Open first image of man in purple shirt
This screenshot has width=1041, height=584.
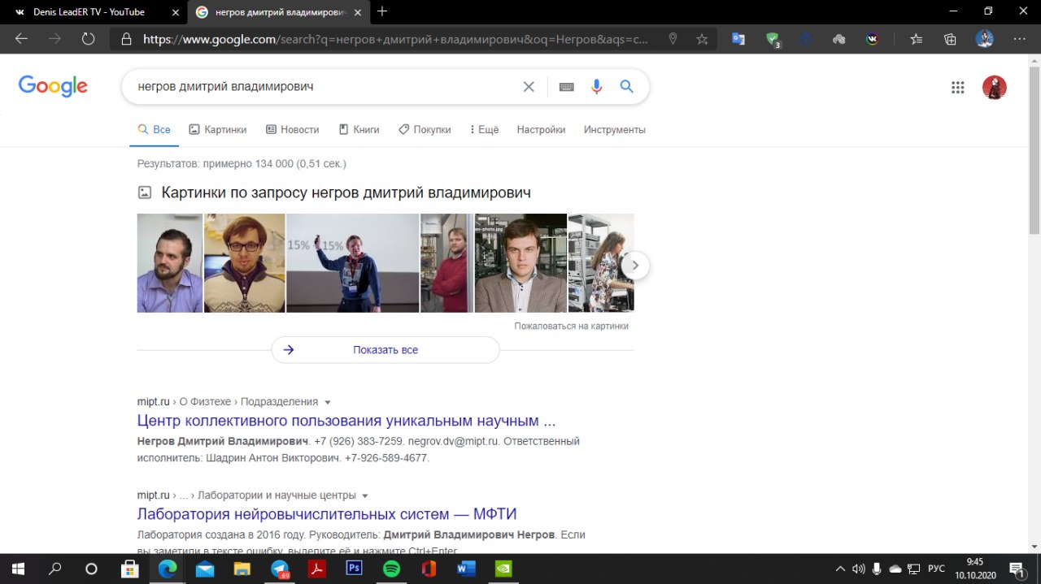(x=169, y=263)
